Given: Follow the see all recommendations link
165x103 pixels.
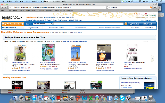Looking at the screenshot, I should coord(75,41).
